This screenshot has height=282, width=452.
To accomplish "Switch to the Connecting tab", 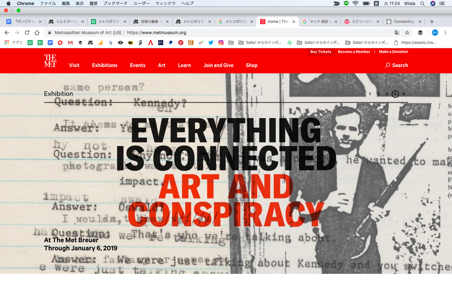I will click(404, 22).
